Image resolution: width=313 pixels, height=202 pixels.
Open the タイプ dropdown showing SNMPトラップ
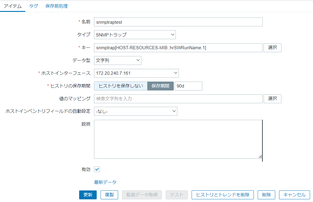click(134, 34)
